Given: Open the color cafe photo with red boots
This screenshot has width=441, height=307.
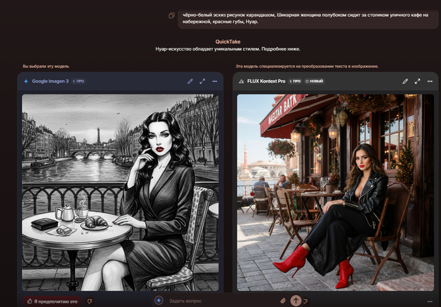Looking at the screenshot, I should (x=335, y=192).
